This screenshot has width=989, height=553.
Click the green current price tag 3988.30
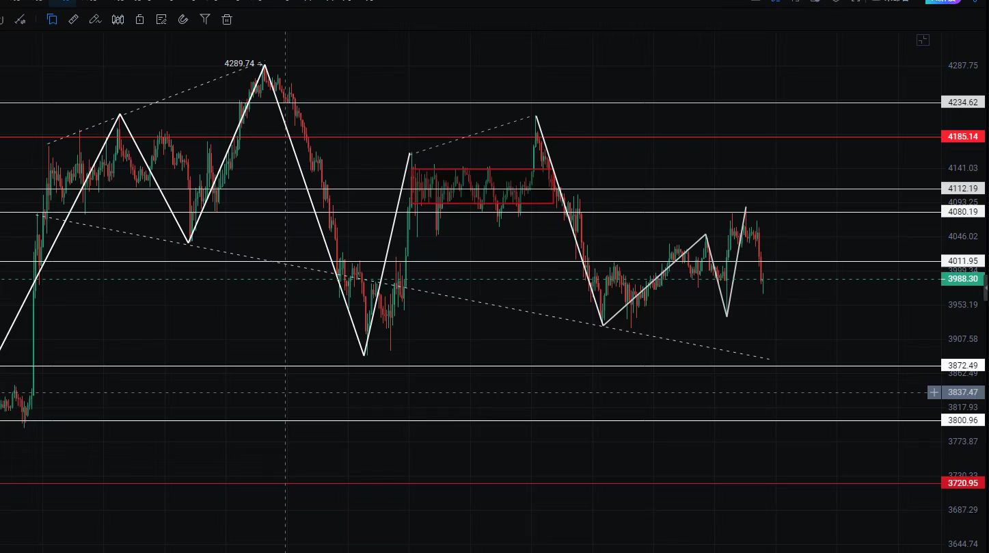point(963,279)
